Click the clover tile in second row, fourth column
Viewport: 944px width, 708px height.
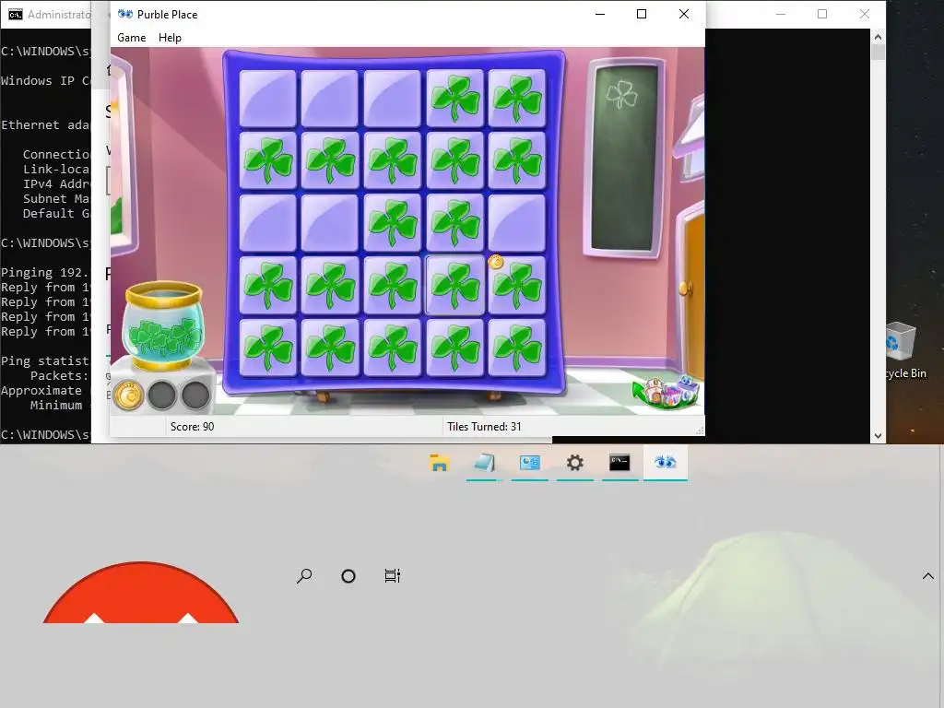click(x=454, y=160)
